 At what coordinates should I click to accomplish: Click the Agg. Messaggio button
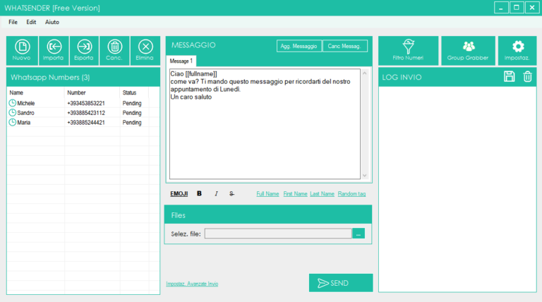coord(299,46)
